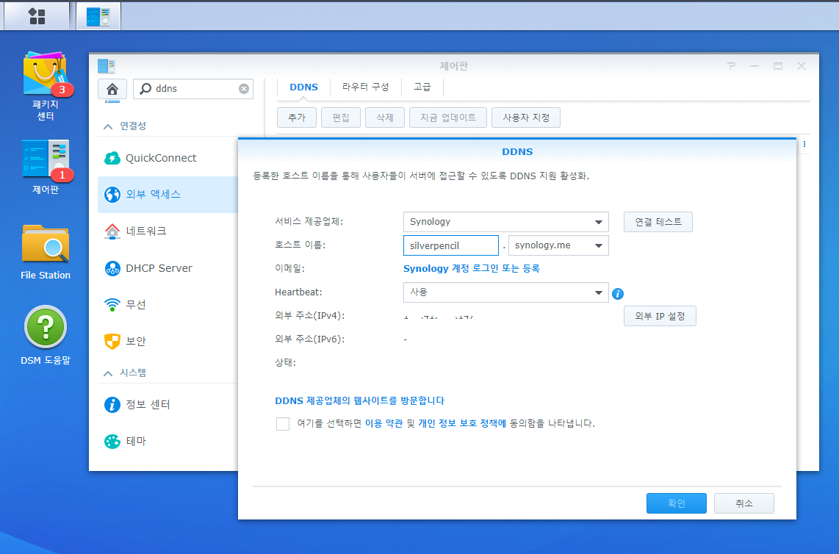Click the ddns search field
Screen dimensions: 839x554
tap(192, 89)
